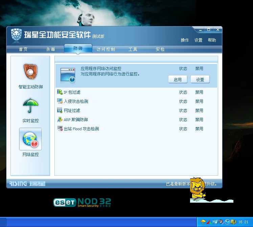Image resolution: width=253 pixels, height=227 pixels.
Task: Select the 网址过滤 row text
Action: pyautogui.click(x=72, y=111)
